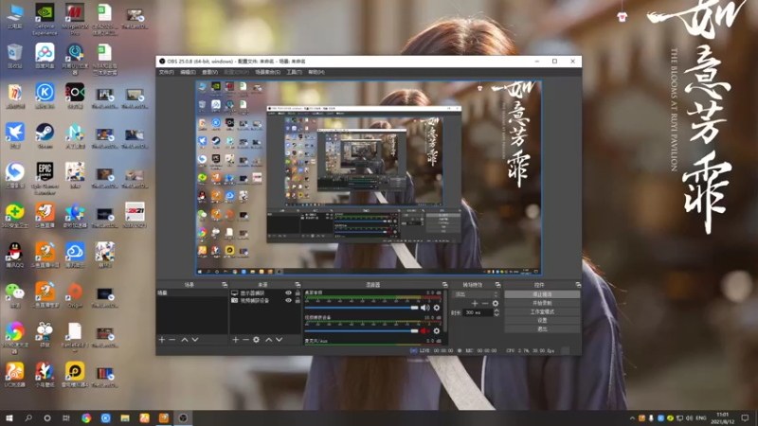The width and height of the screenshot is (758, 426).
Task: Open source properties gear in the Sources toolbar
Action: (256, 340)
